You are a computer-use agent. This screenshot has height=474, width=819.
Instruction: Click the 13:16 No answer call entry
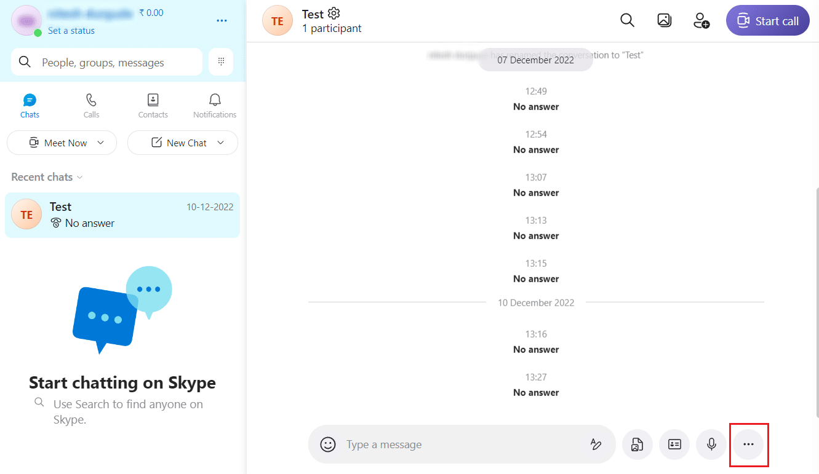pyautogui.click(x=536, y=342)
